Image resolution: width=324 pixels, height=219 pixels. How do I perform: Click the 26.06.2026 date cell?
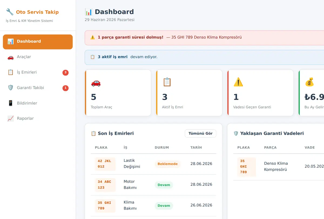(201, 205)
